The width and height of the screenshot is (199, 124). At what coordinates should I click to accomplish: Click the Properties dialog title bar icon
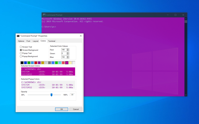pos(18,36)
